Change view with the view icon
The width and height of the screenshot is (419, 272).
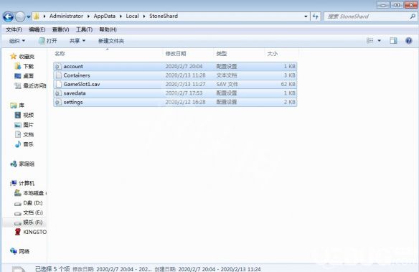(370, 41)
